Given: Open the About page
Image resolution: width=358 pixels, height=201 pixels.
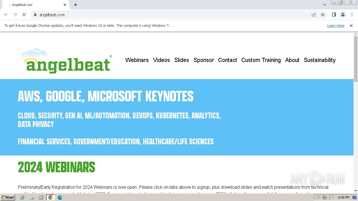Looking at the screenshot, I should click(292, 60).
